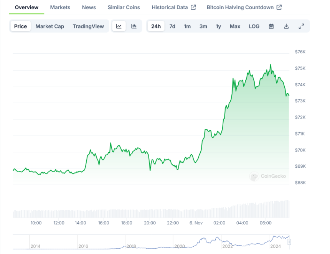
Task: Open the Similar Coins tab
Action: 124,7
